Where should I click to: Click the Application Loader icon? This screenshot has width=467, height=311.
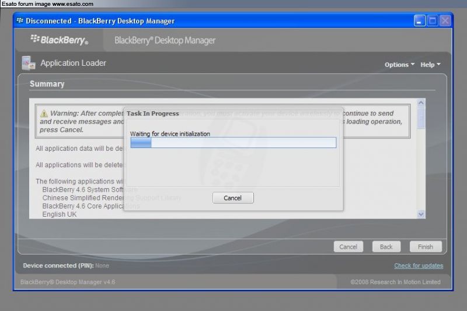pos(29,63)
